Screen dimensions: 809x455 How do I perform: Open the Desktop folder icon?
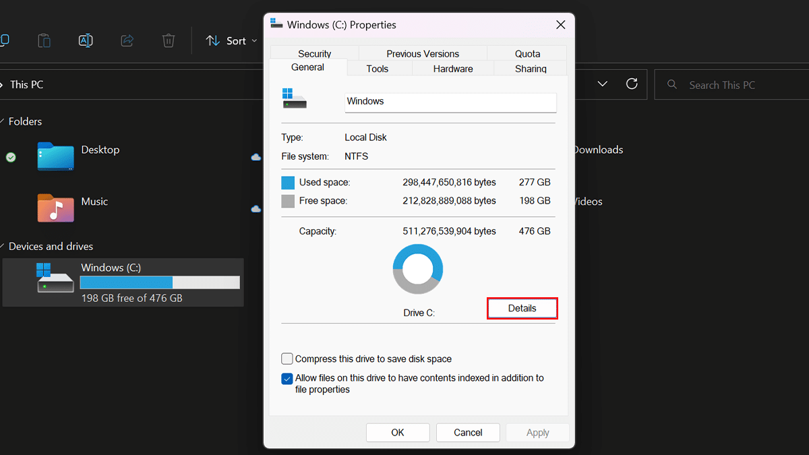pyautogui.click(x=55, y=156)
